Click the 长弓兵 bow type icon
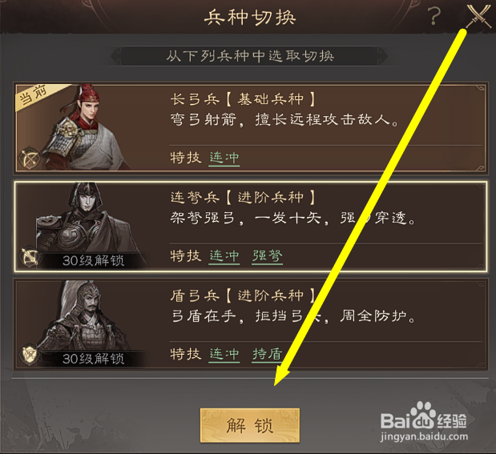 click(29, 159)
